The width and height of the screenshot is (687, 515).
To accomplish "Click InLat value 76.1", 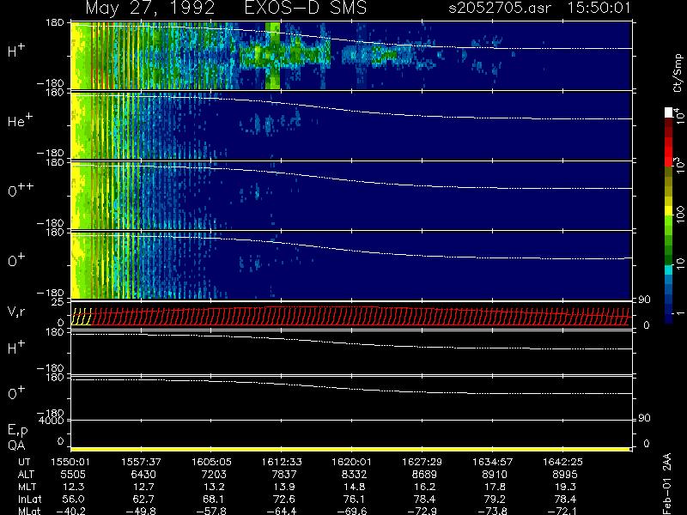I will (354, 500).
